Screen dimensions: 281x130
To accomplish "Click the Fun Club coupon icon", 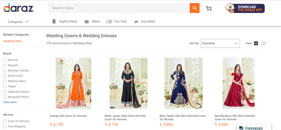I will click(109, 21).
